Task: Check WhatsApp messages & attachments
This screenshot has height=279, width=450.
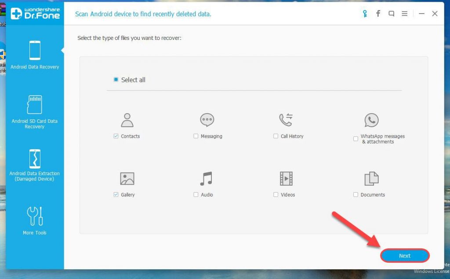Action: click(356, 139)
